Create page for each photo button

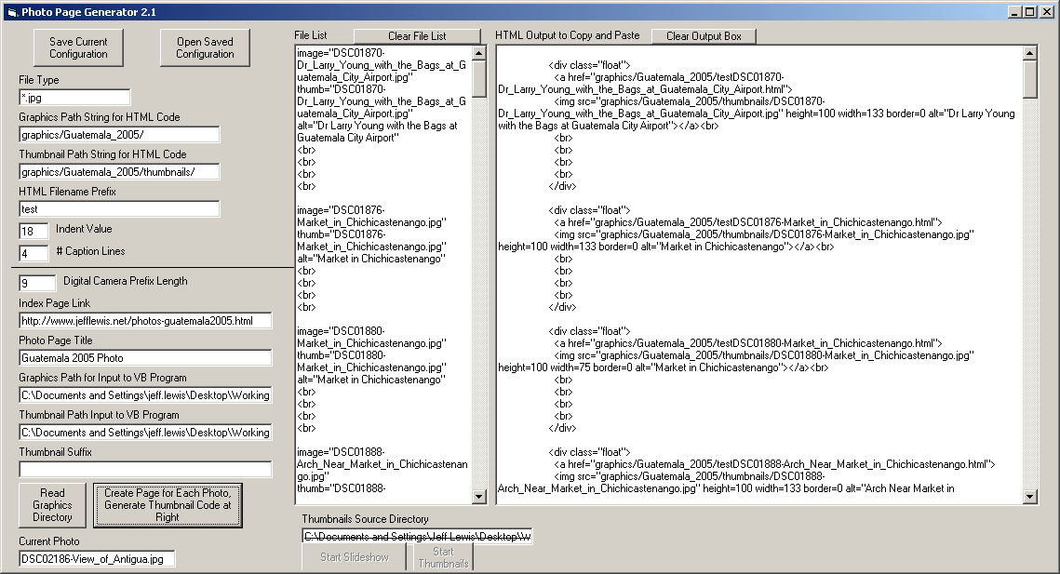(x=168, y=505)
